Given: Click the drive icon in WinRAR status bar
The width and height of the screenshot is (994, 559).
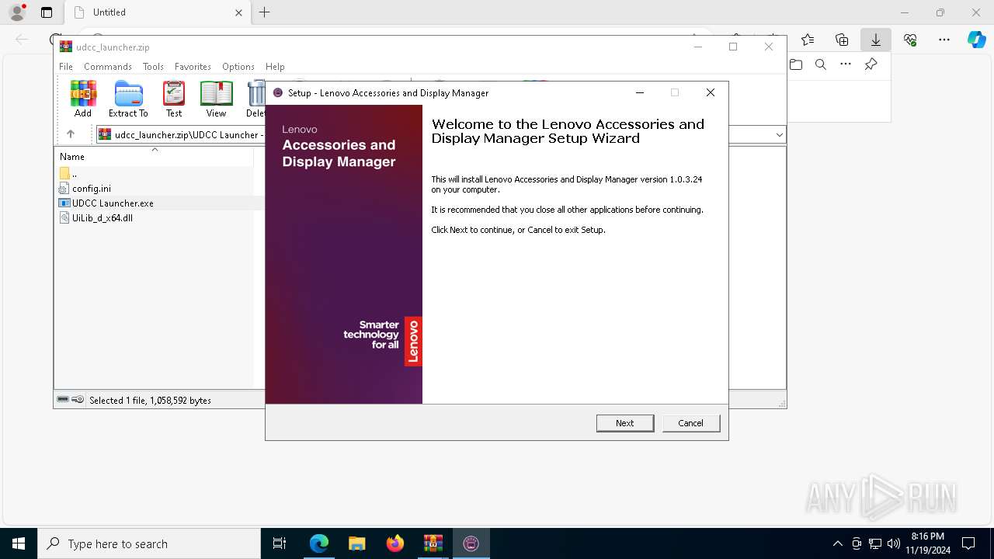Looking at the screenshot, I should point(63,400).
